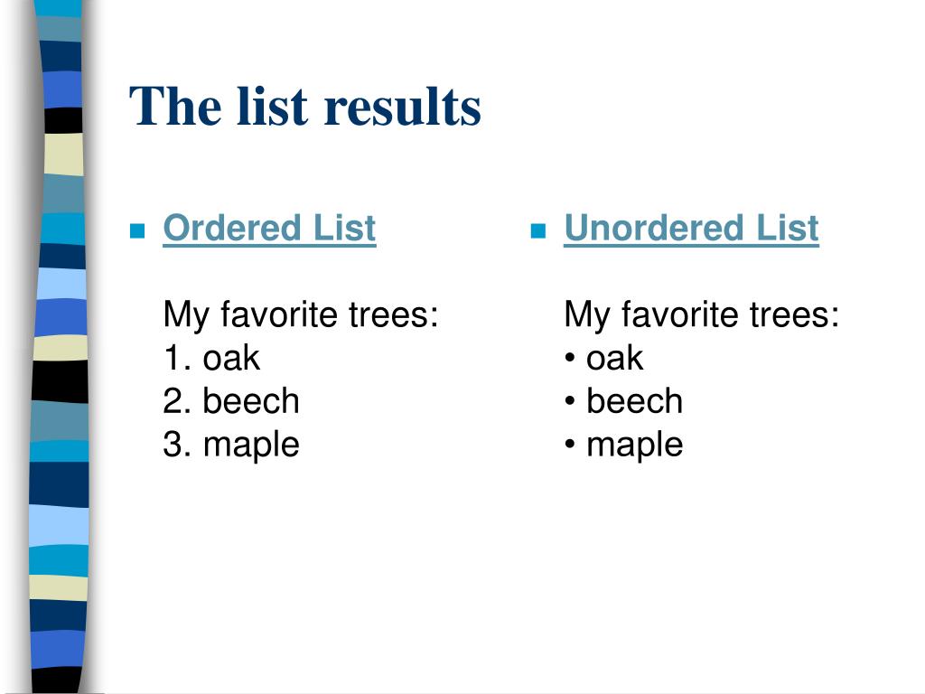This screenshot has height=694, width=925.
Task: Click the round bullet before bulleted beech
Action: coord(570,401)
